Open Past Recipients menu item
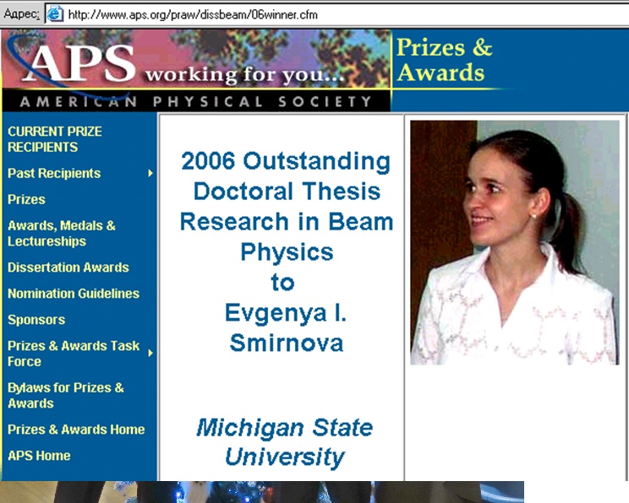629x503 pixels. point(54,173)
